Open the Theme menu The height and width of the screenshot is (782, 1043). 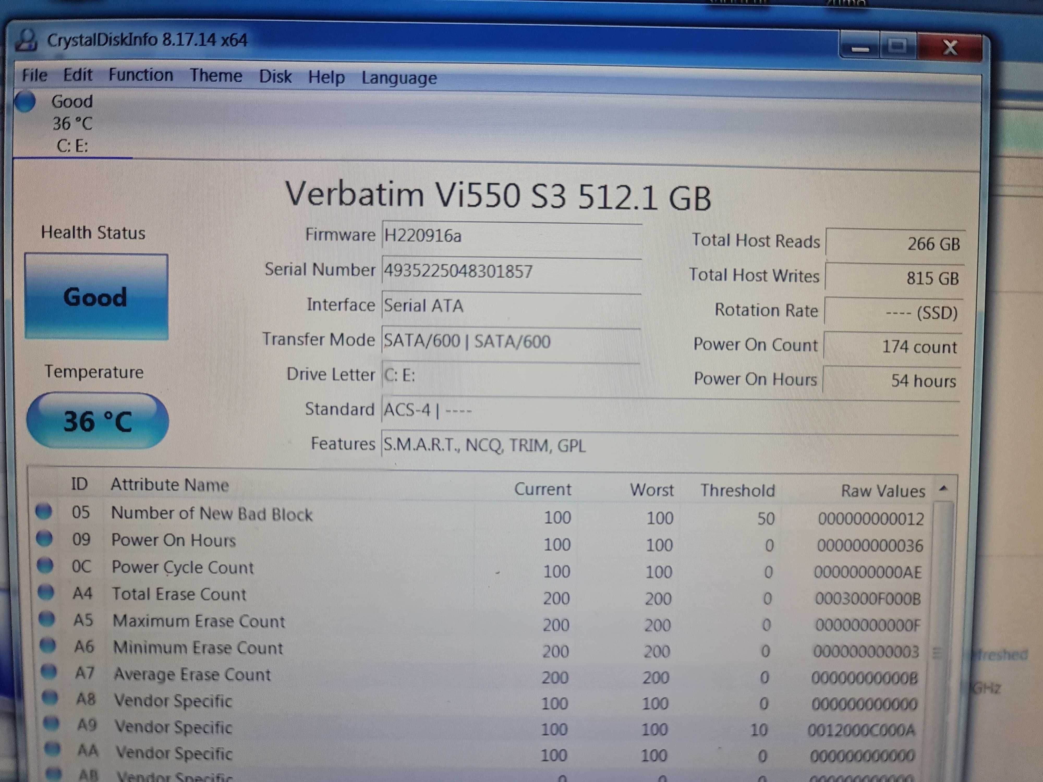click(216, 76)
